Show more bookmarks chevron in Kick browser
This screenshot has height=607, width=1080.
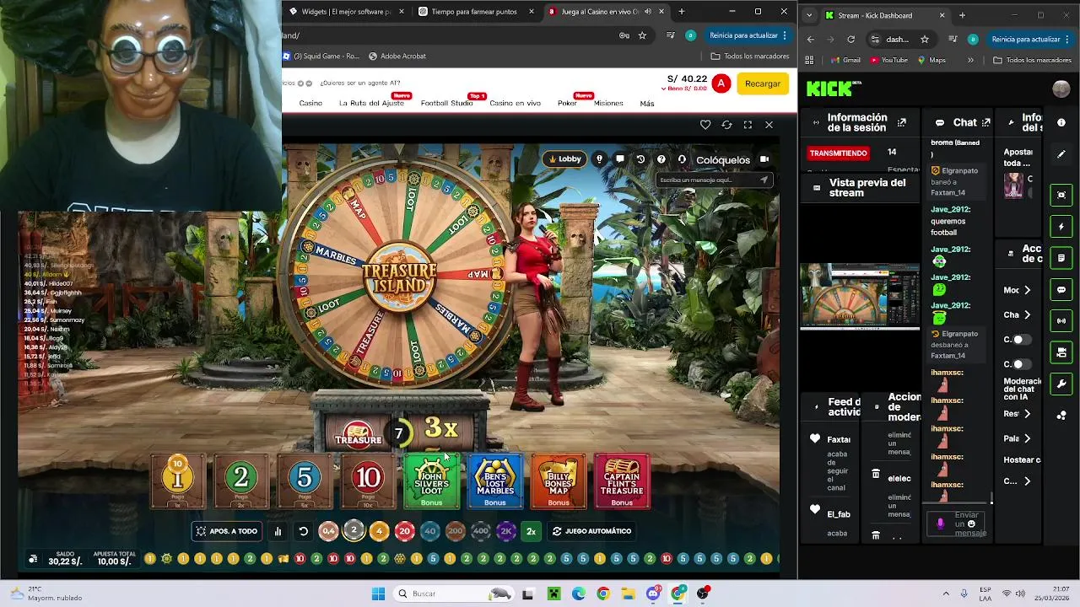[x=970, y=60]
